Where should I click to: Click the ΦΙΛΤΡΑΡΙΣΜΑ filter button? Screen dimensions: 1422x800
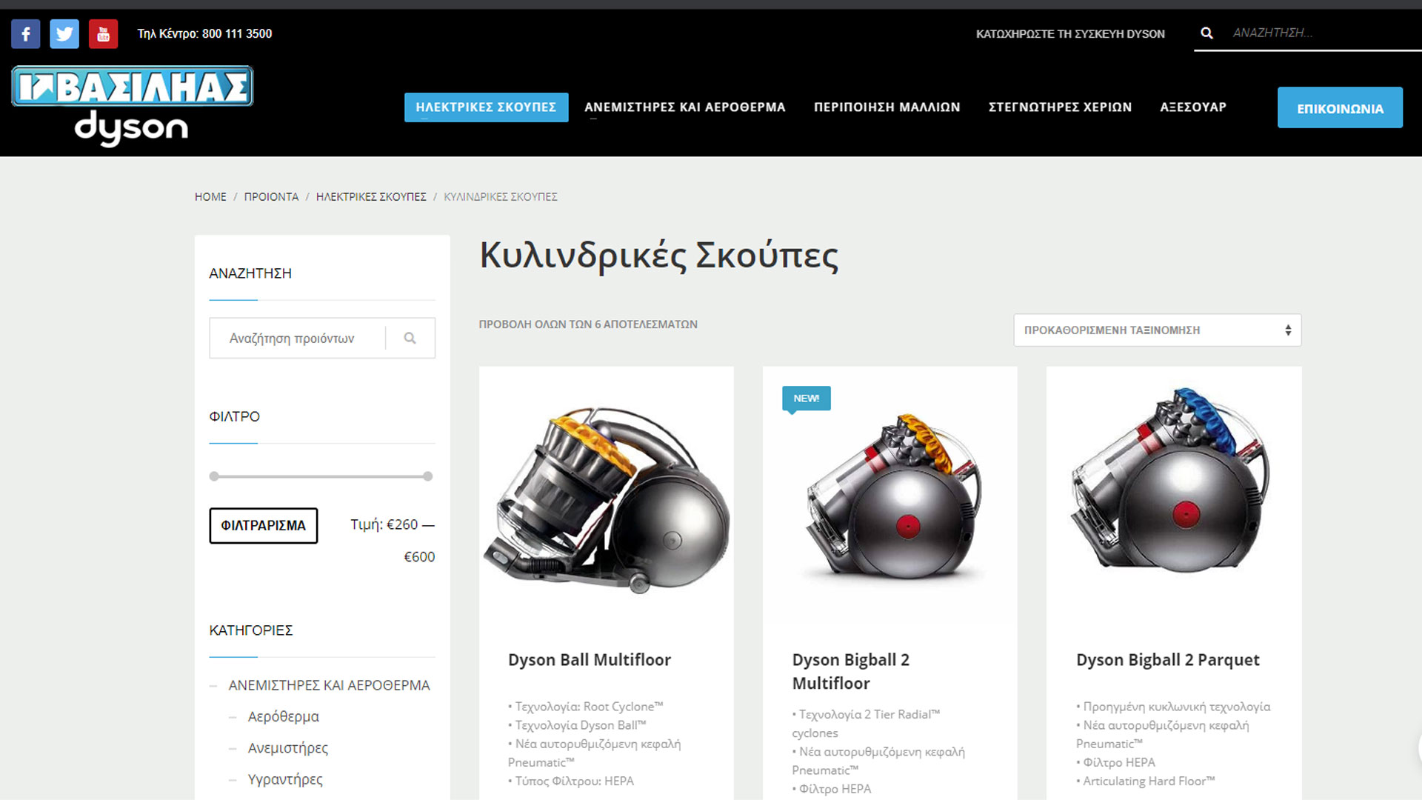point(264,526)
